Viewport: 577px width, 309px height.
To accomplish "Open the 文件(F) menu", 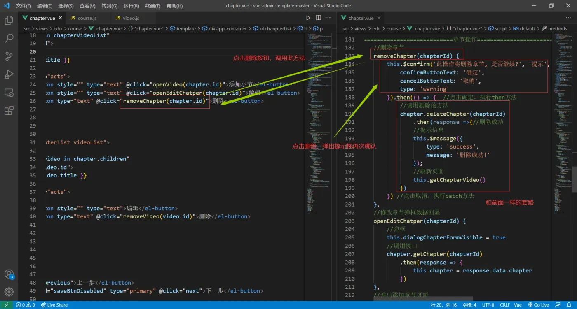I will coord(23,6).
